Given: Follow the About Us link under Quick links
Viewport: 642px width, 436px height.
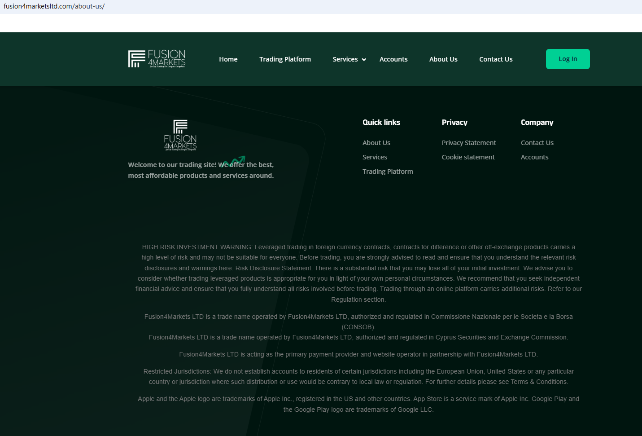Looking at the screenshot, I should [x=376, y=143].
